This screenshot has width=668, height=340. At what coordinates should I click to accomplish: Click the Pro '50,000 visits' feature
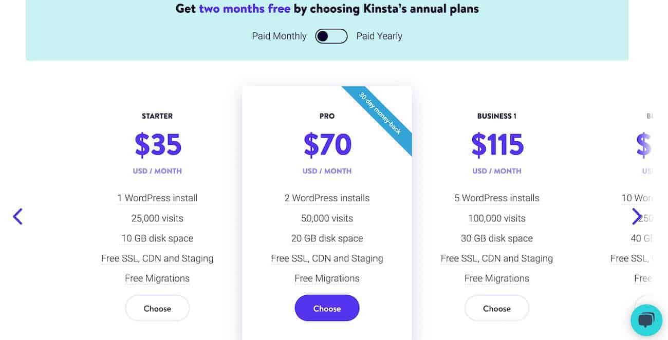327,218
